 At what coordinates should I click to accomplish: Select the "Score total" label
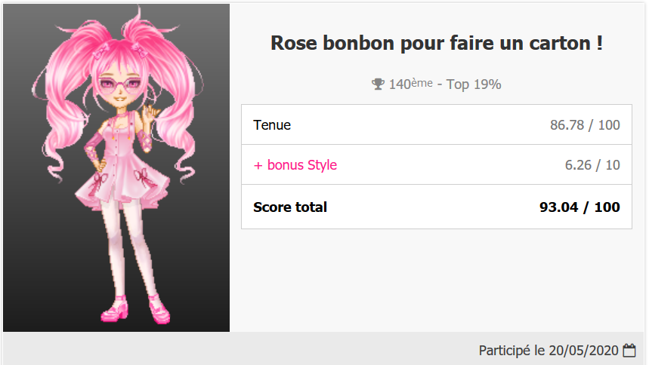tap(290, 207)
